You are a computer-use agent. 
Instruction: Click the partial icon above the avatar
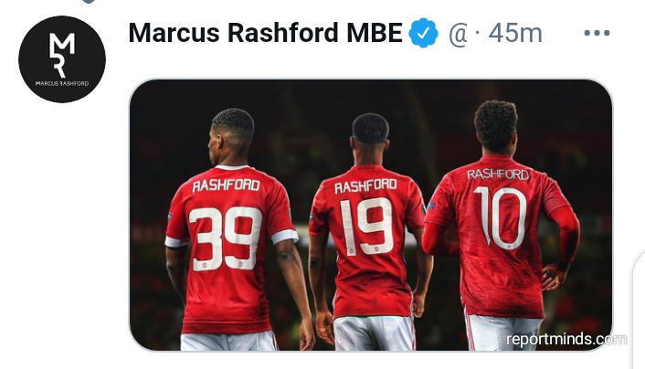[x=89, y=2]
